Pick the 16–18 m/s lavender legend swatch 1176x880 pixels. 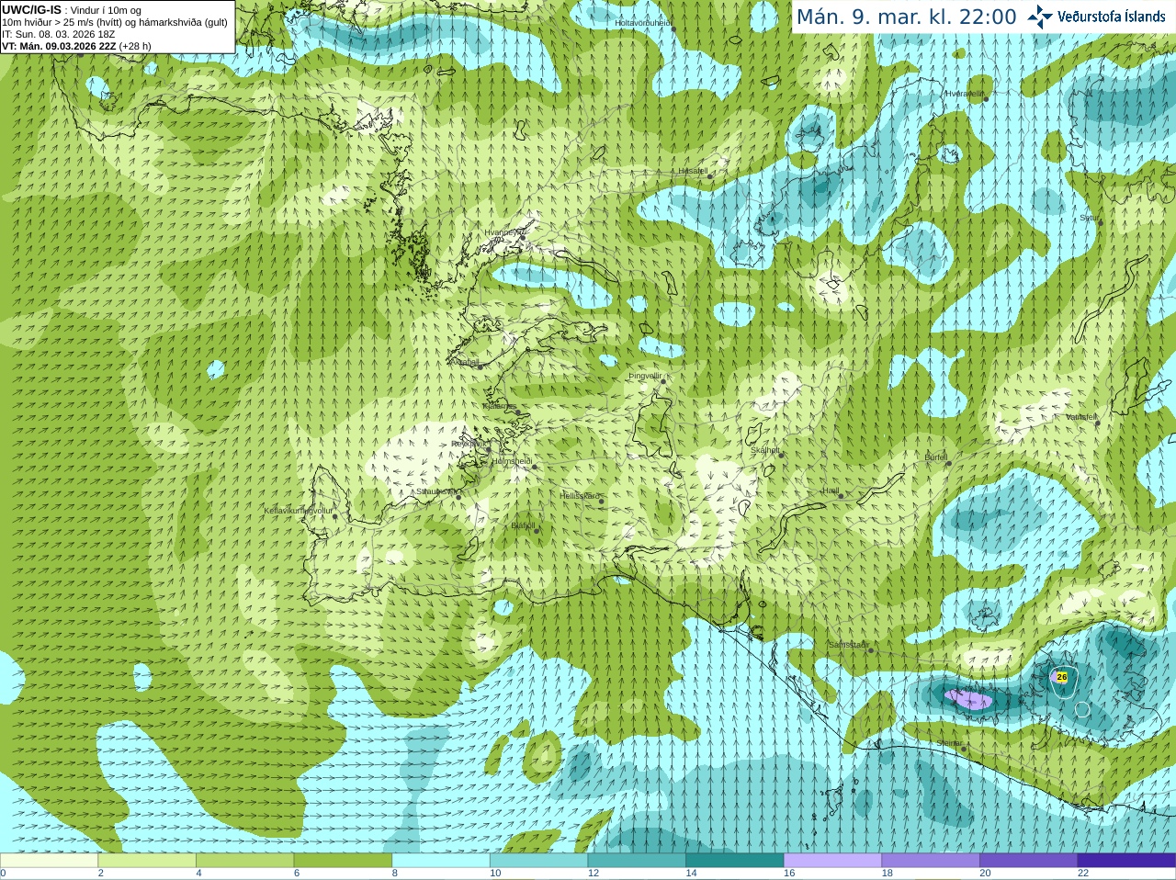tap(832, 861)
